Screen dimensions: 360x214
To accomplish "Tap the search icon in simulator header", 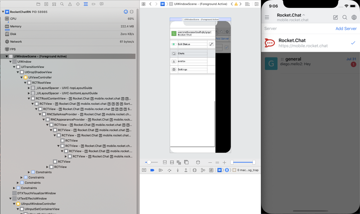I will point(345,17).
